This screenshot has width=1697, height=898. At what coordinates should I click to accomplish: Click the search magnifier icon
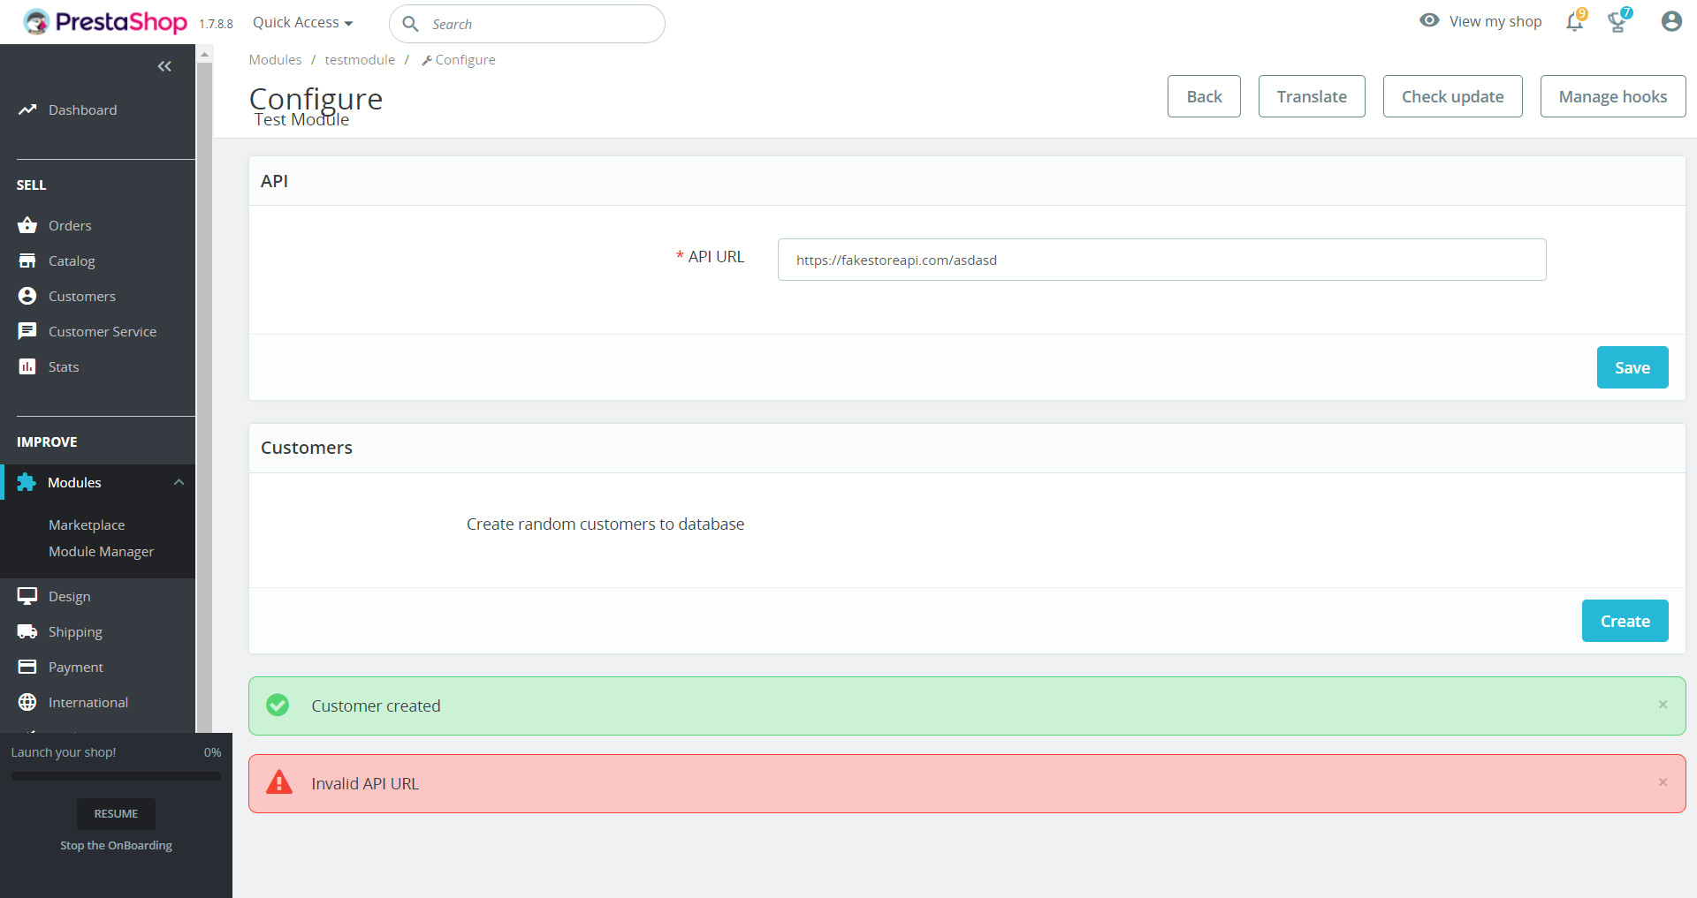411,24
